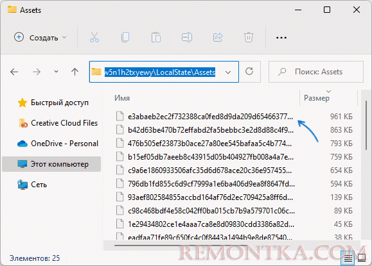
Task: Click the Rename icon in toolbar
Action: click(x=187, y=37)
